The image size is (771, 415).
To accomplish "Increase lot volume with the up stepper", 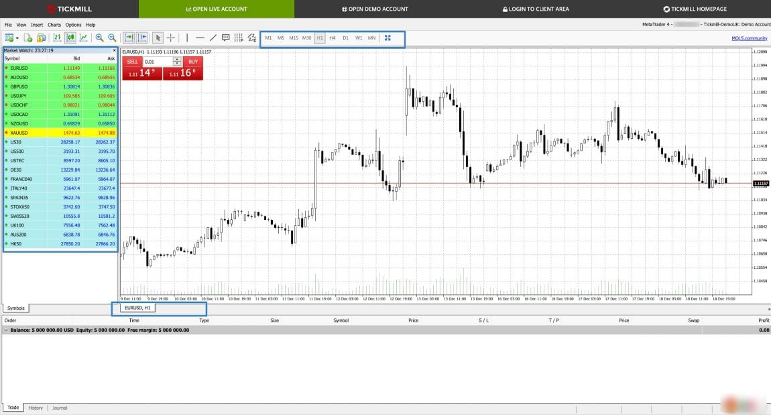I will click(x=177, y=59).
